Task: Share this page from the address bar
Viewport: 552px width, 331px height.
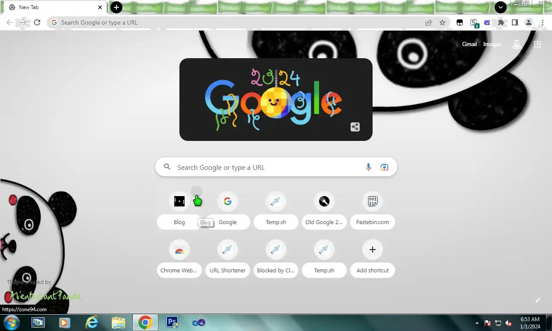Action: point(429,22)
